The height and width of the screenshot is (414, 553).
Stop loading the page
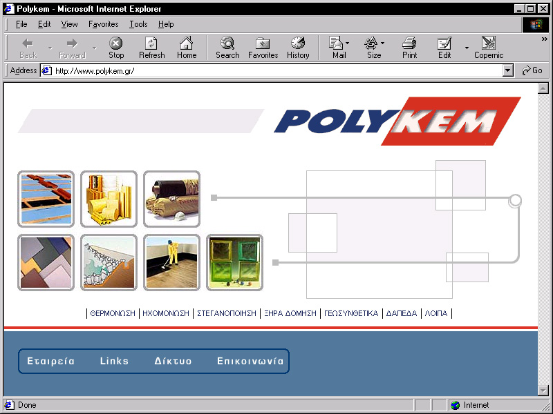116,48
